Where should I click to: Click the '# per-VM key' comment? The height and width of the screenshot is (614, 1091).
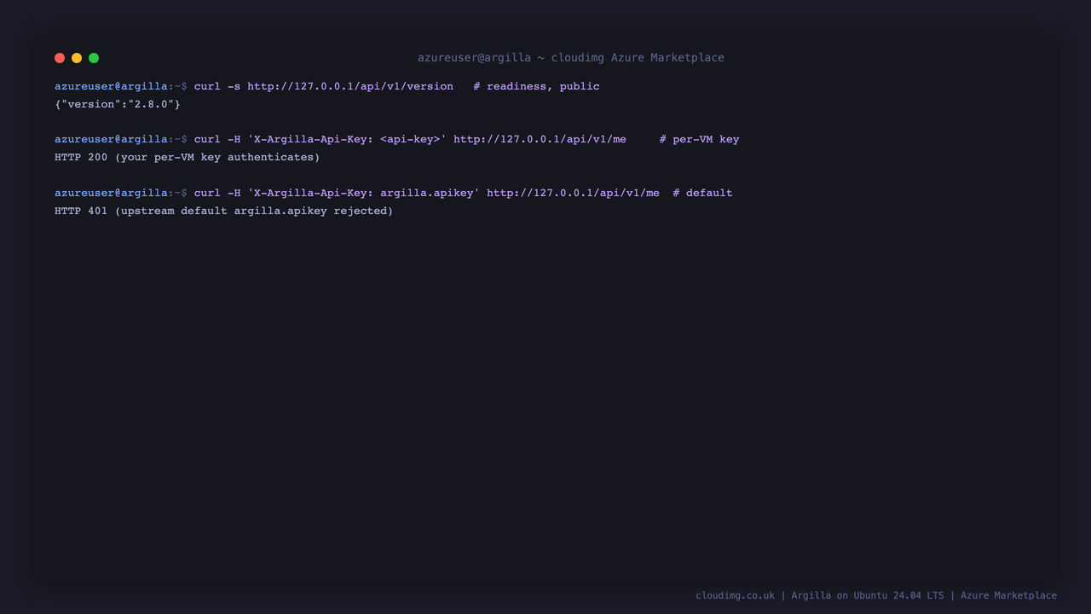[699, 139]
